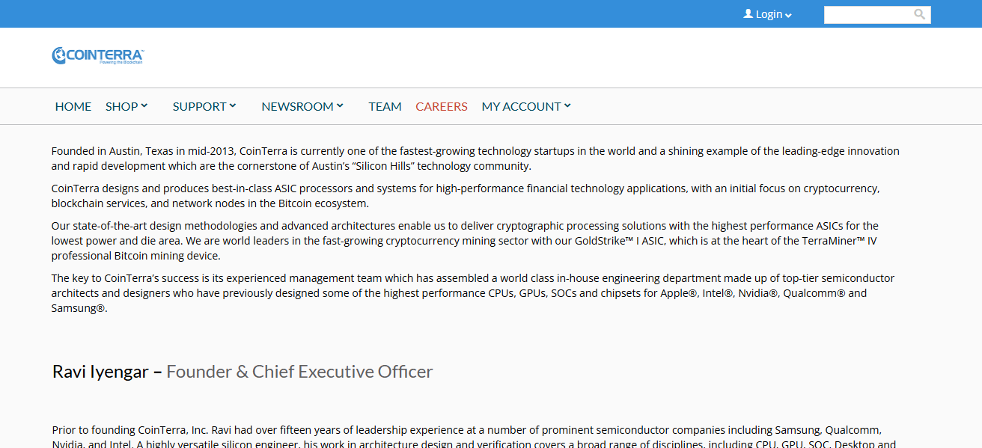Viewport: 982px width, 448px height.
Task: Click the CoinTerra logo
Action: (97, 55)
